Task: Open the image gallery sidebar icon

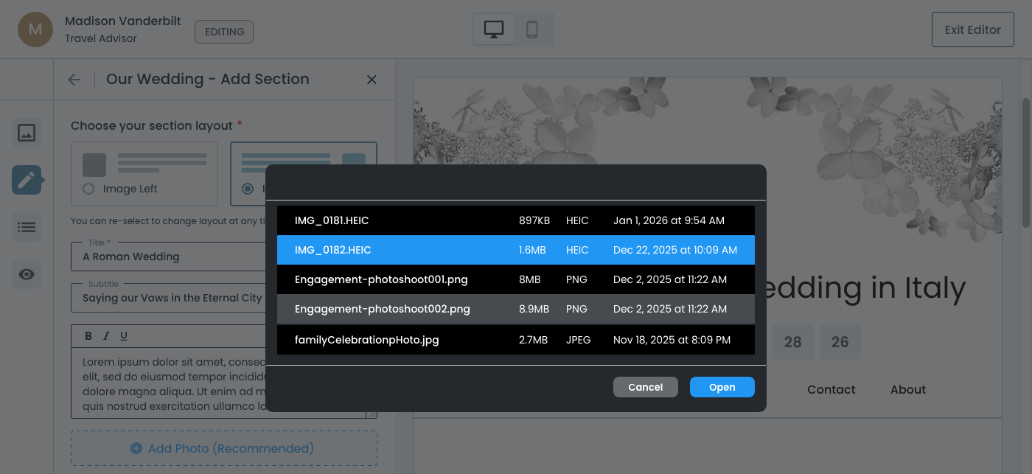Action: (x=27, y=133)
